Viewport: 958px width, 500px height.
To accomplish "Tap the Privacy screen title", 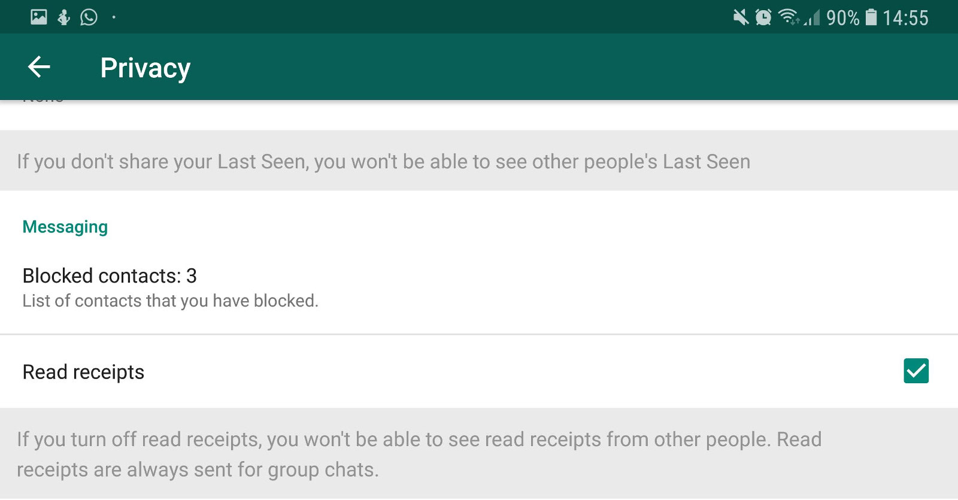I will click(145, 68).
